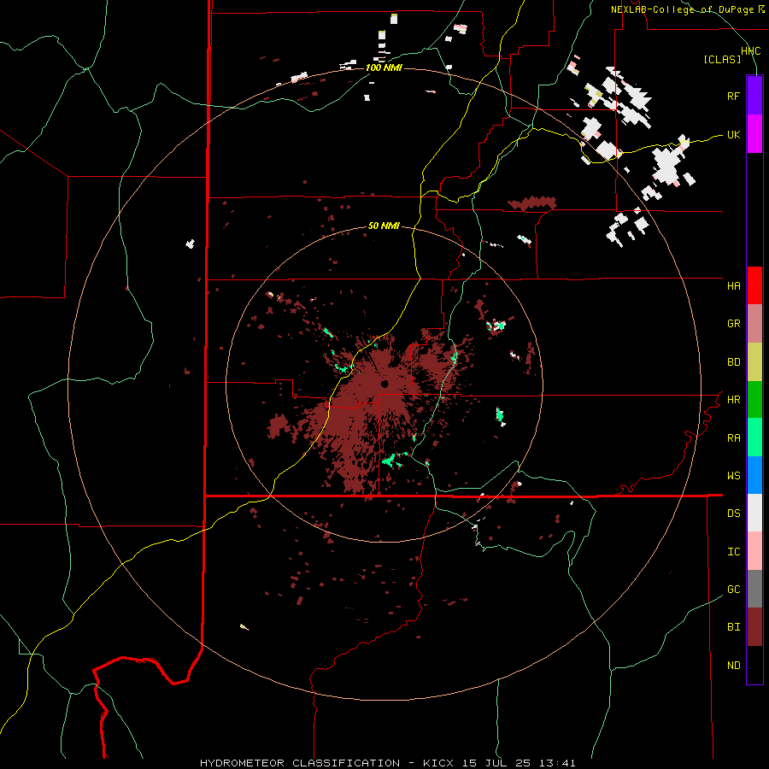Click the GR legend color block
Screen dimensions: 769x769
coord(754,324)
